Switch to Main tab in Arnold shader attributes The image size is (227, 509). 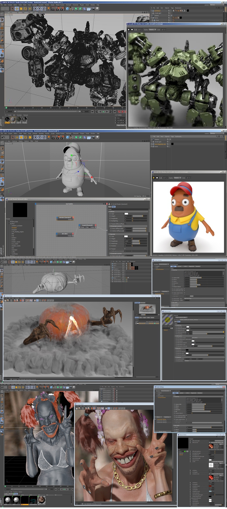[x=113, y=207]
